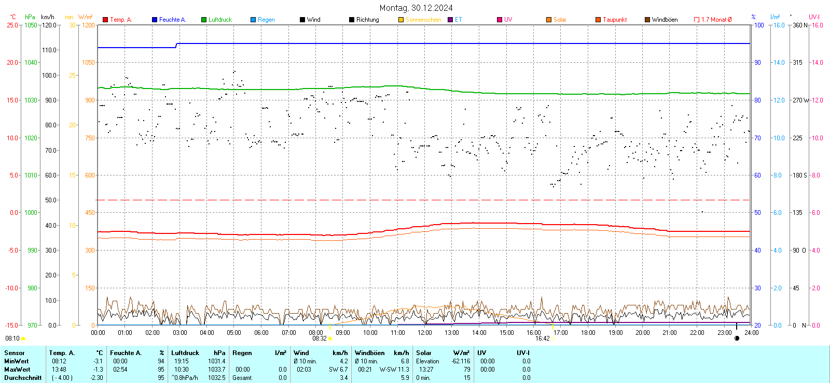Click the Richtung legend label

[367, 20]
